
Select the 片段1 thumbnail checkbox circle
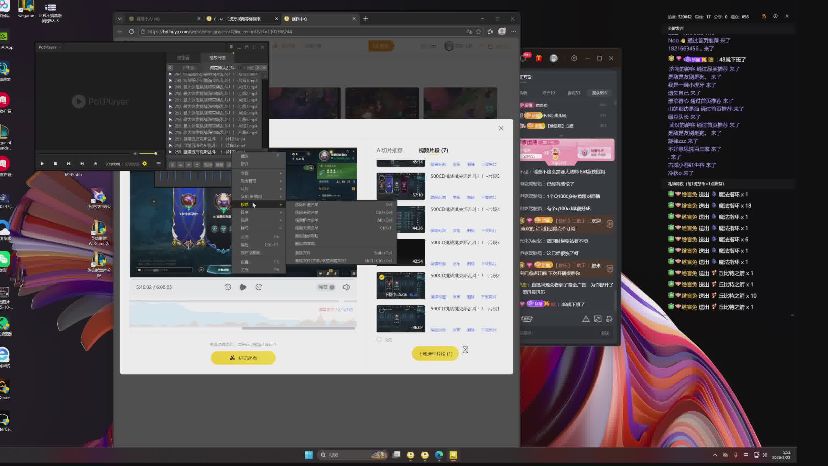382,310
